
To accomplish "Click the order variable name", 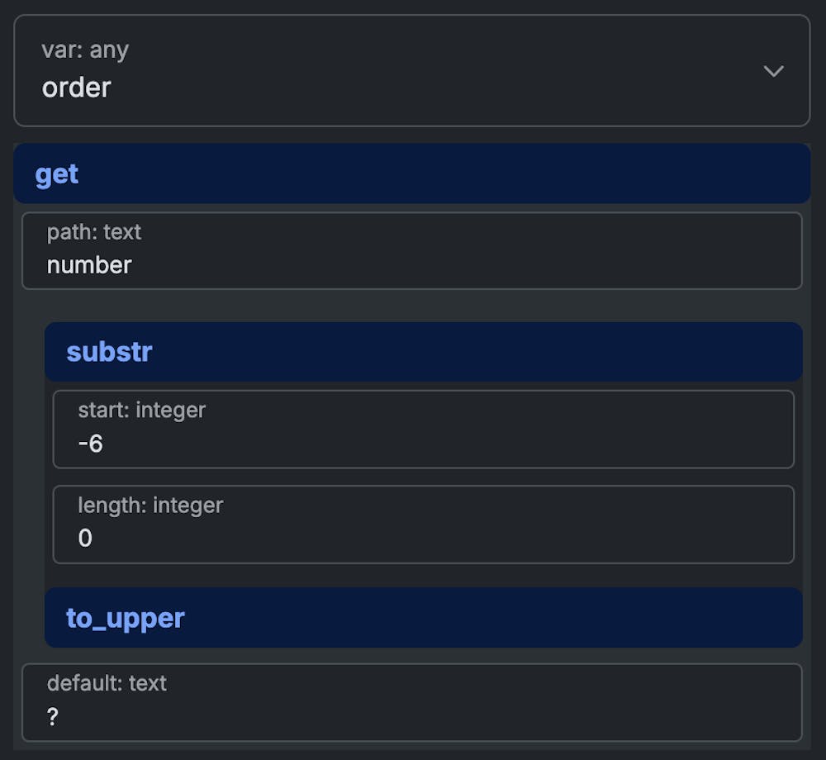I will tap(76, 88).
